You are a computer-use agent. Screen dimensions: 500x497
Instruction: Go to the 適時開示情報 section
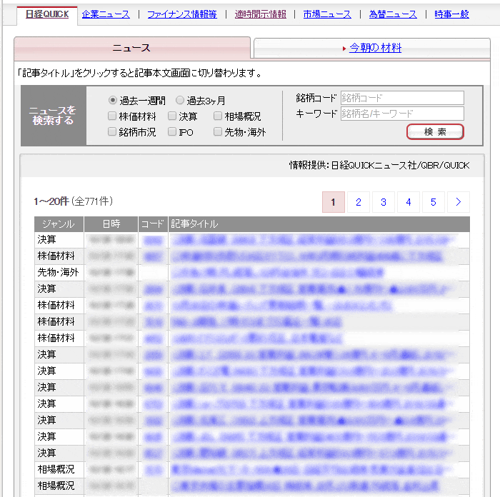click(x=261, y=14)
